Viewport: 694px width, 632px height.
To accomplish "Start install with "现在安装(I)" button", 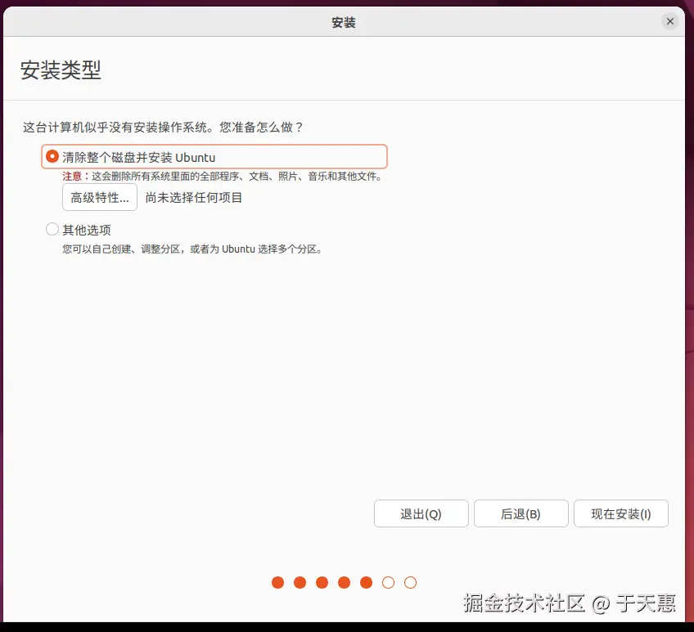I will tap(621, 513).
